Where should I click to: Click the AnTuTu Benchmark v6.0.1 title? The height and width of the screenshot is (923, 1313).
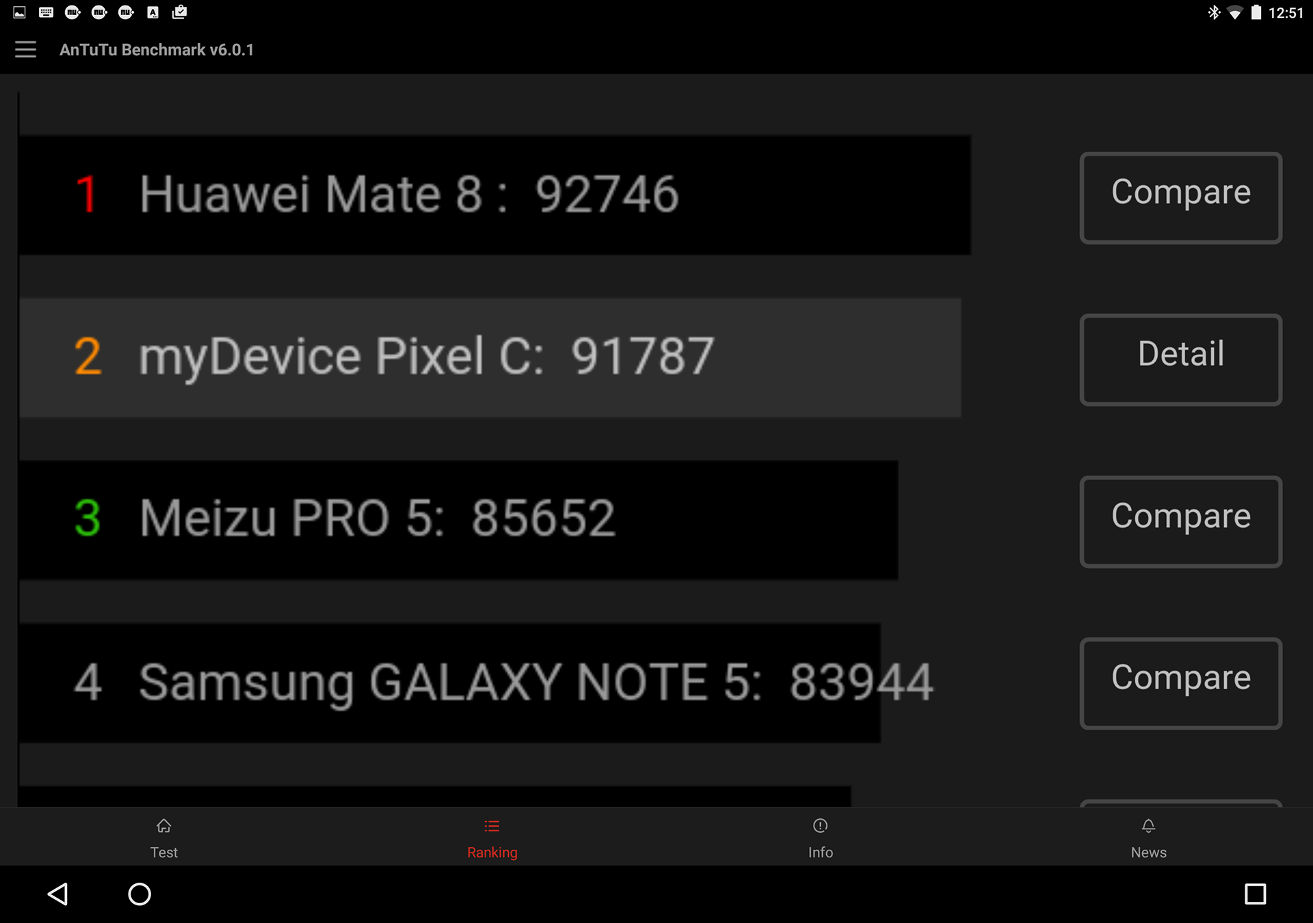[x=157, y=50]
